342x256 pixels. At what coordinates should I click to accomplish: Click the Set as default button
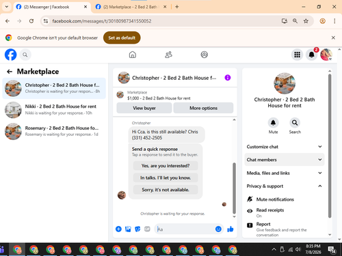(x=122, y=38)
